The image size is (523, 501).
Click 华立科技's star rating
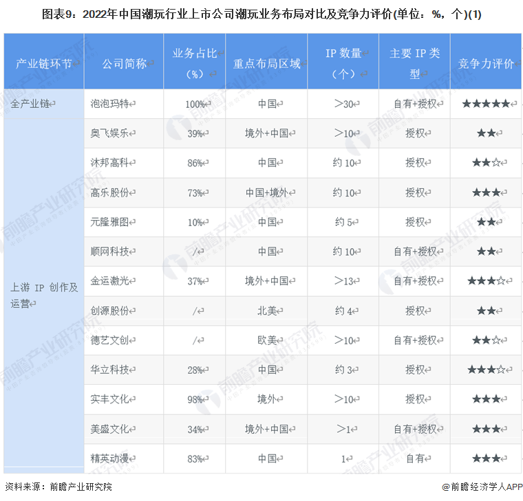point(486,370)
